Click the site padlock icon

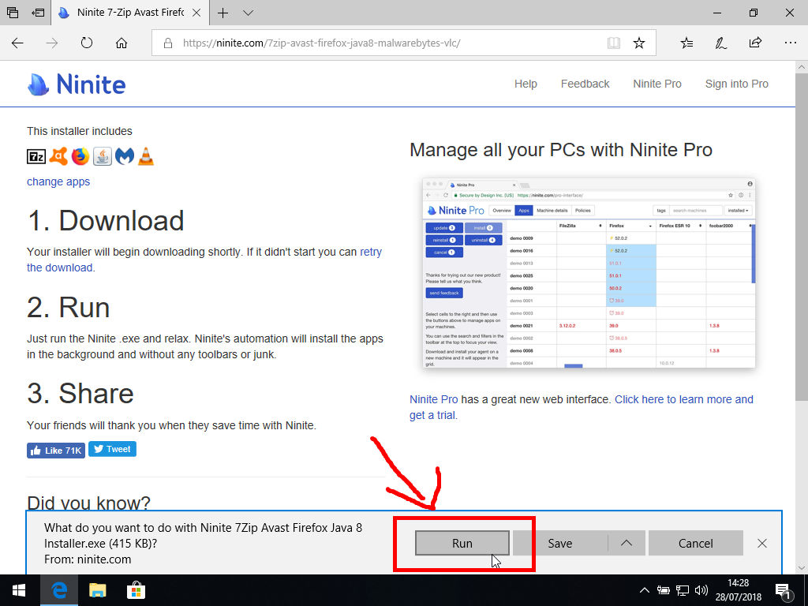[167, 43]
